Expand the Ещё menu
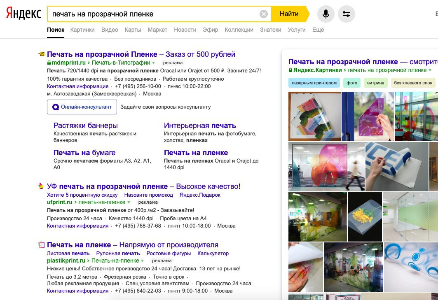This screenshot has height=300, width=438. tap(318, 30)
